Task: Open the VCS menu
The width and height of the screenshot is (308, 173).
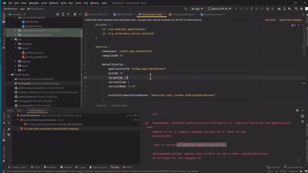Action: click(x=86, y=3)
